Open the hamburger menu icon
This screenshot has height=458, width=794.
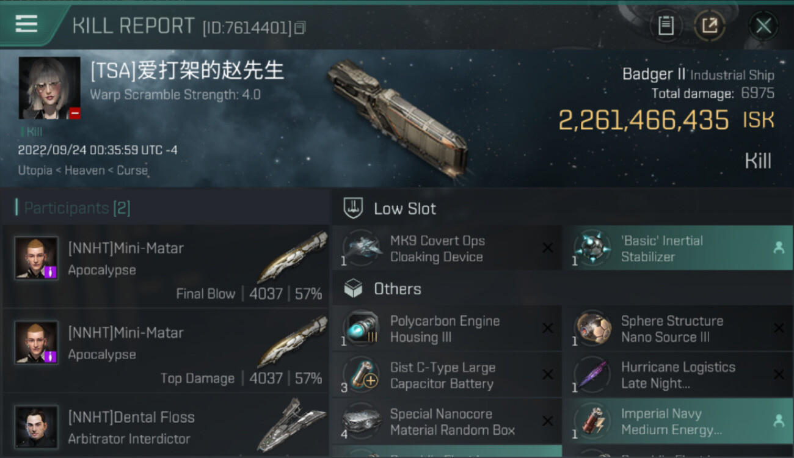point(26,24)
